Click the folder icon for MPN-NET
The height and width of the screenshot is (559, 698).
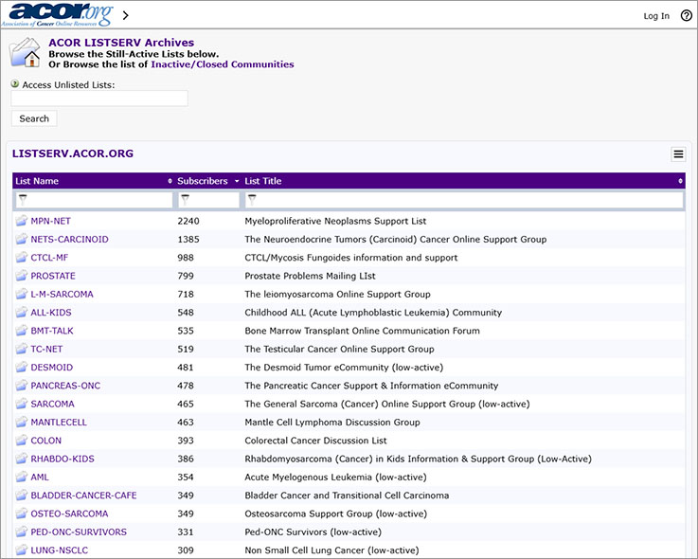pos(22,221)
